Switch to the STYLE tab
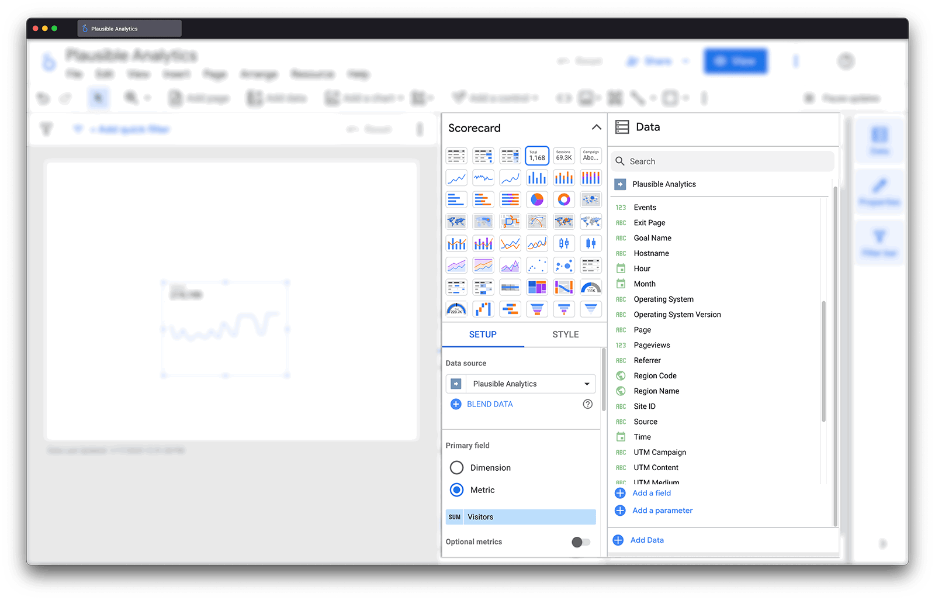The width and height of the screenshot is (935, 600). tap(565, 335)
